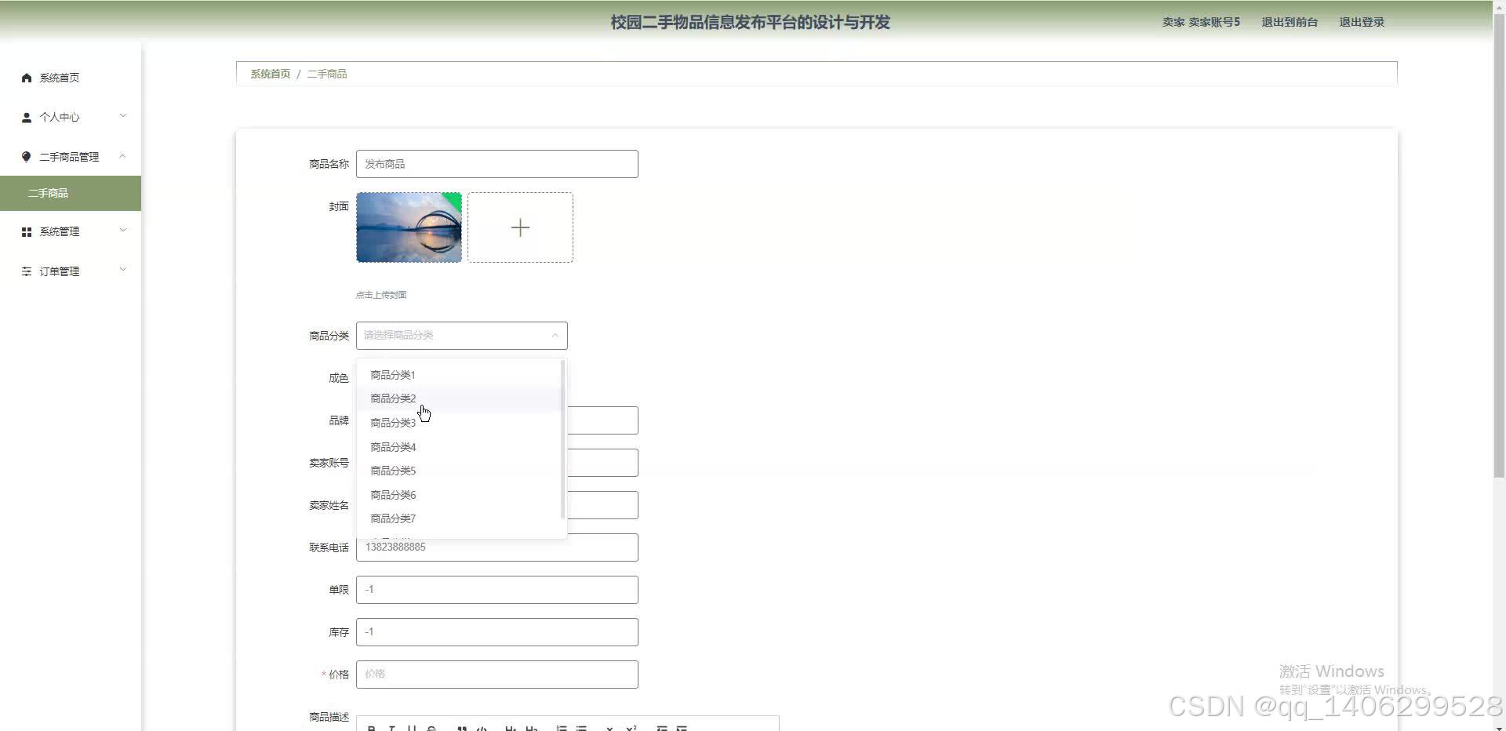Image resolution: width=1506 pixels, height=731 pixels.
Task: Select the 二手商品 submenu item
Action: click(x=71, y=193)
